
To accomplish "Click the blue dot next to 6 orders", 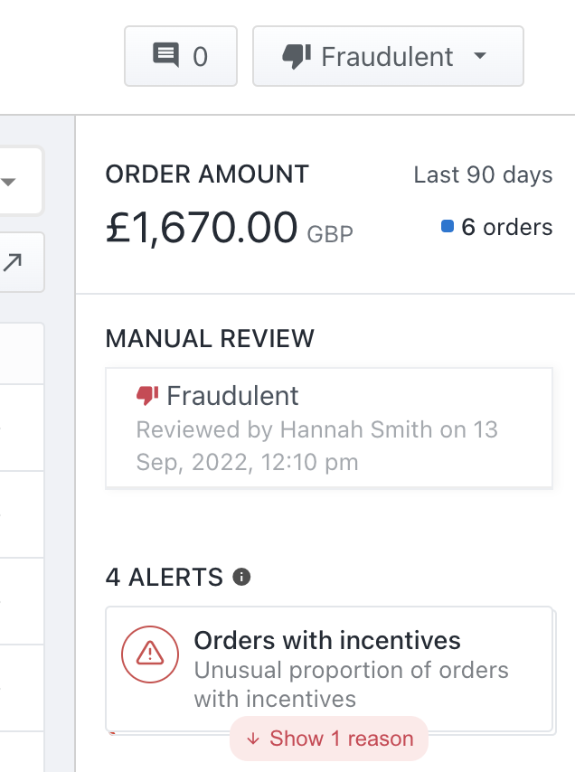I will [447, 227].
